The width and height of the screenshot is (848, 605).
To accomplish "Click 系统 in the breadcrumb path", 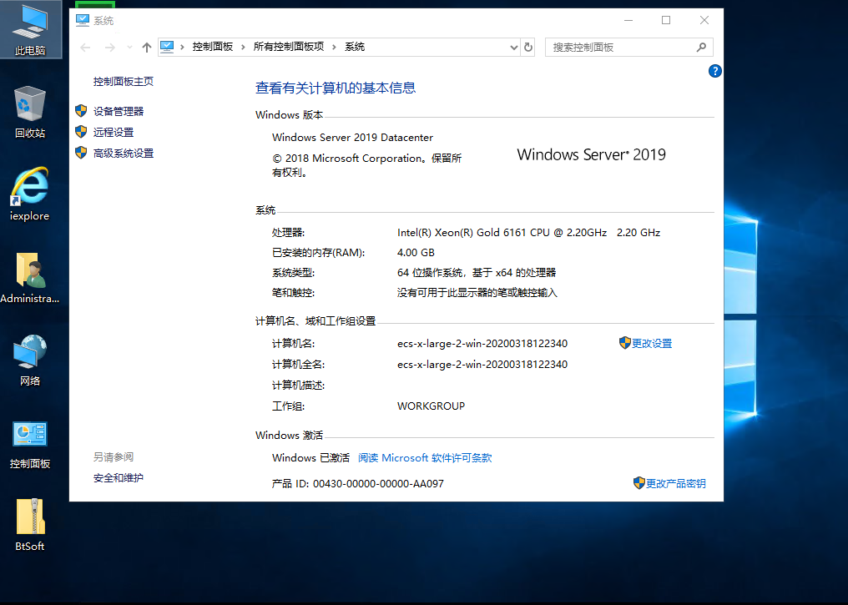I will point(355,47).
